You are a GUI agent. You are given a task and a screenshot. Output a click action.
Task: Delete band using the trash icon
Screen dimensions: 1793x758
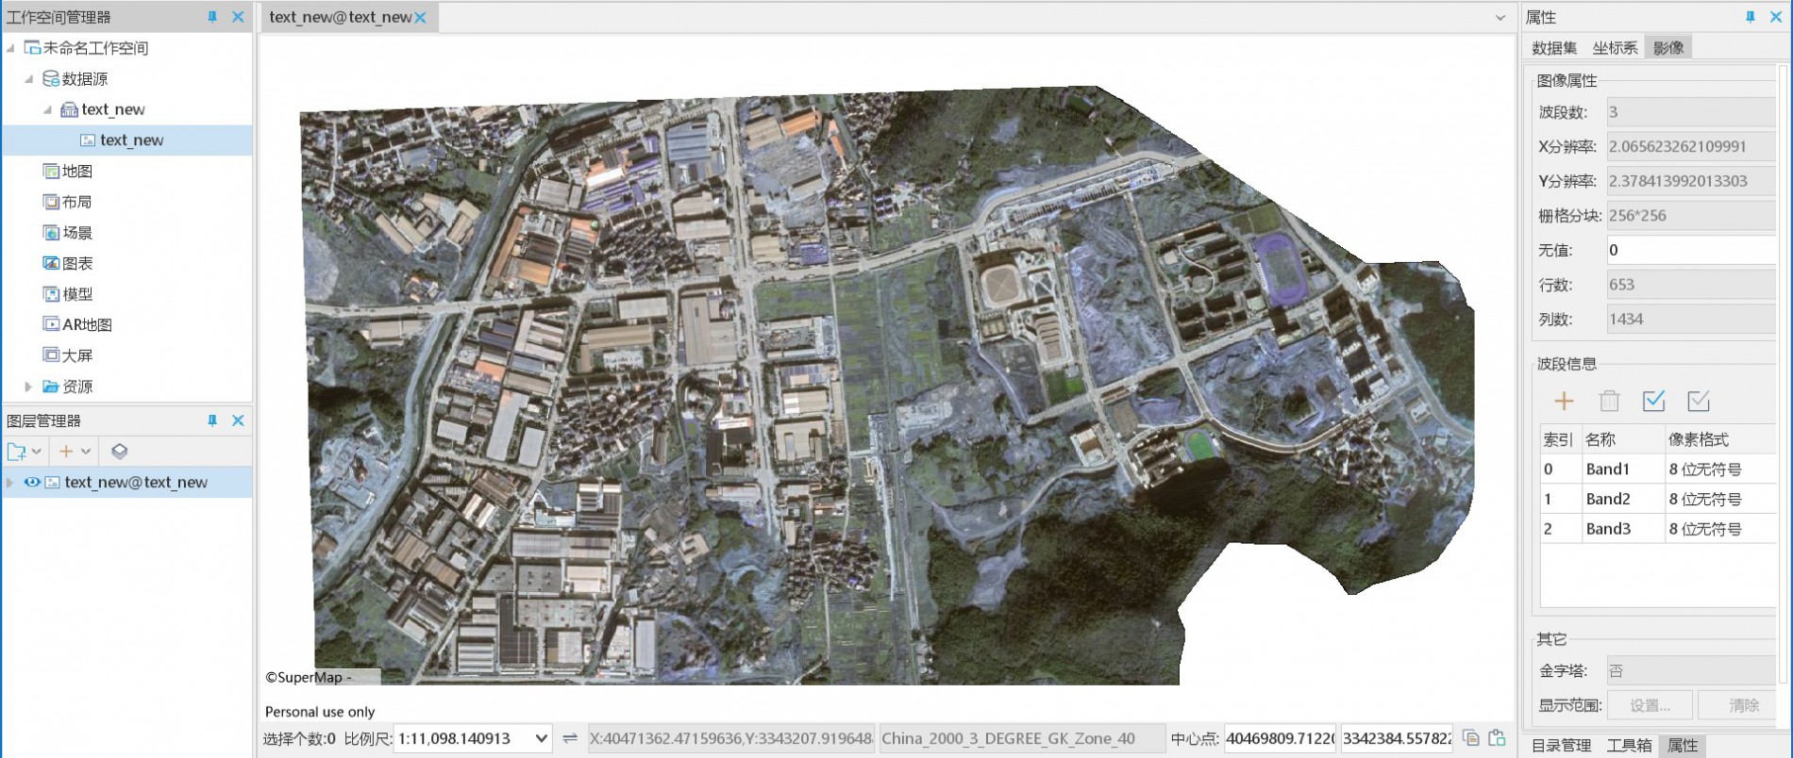coord(1609,401)
